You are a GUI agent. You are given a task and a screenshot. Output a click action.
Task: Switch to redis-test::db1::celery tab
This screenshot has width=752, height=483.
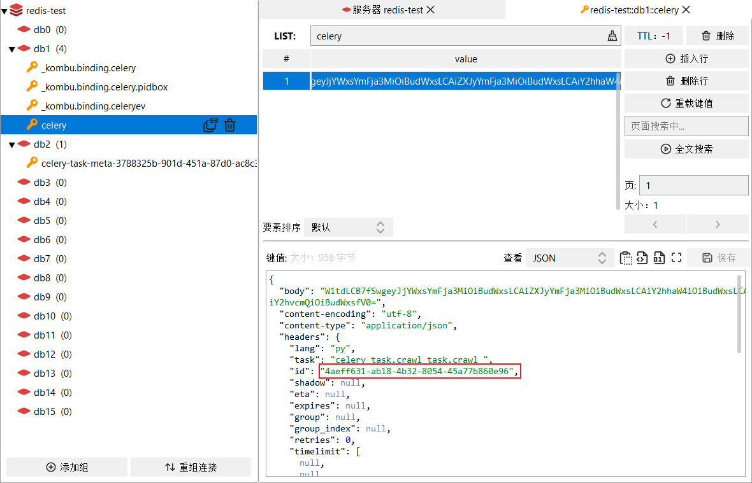[x=629, y=10]
